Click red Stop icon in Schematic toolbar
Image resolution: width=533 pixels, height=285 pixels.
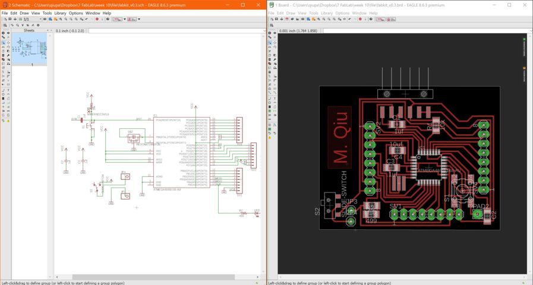click(x=97, y=20)
